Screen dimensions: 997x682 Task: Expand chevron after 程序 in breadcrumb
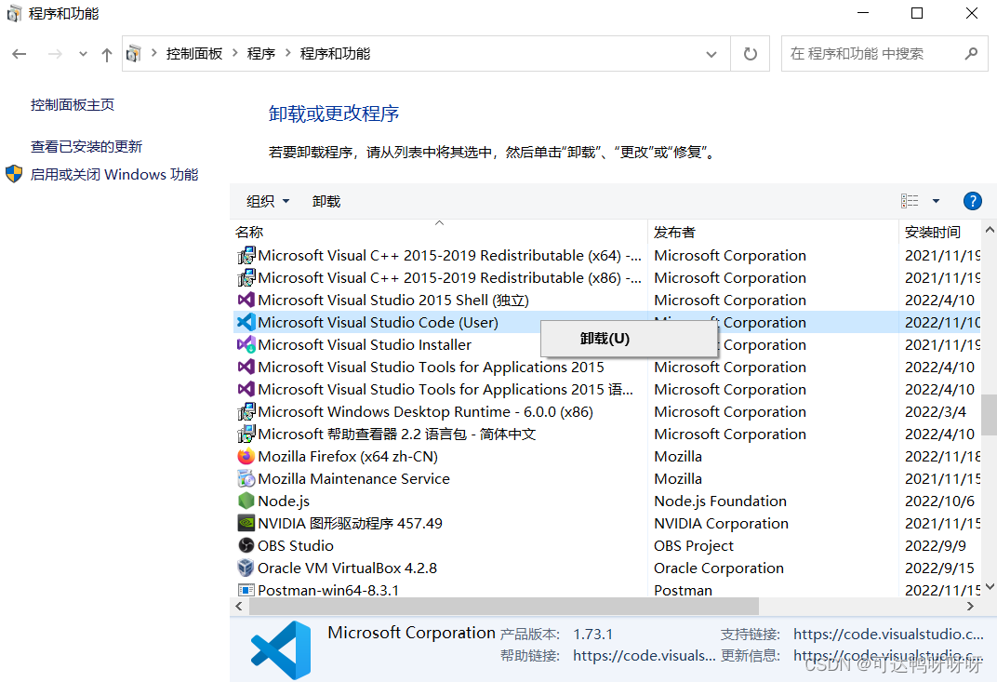click(x=287, y=53)
